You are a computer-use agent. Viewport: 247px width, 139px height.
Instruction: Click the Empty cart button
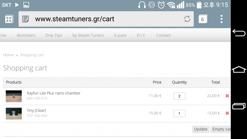coord(221,129)
